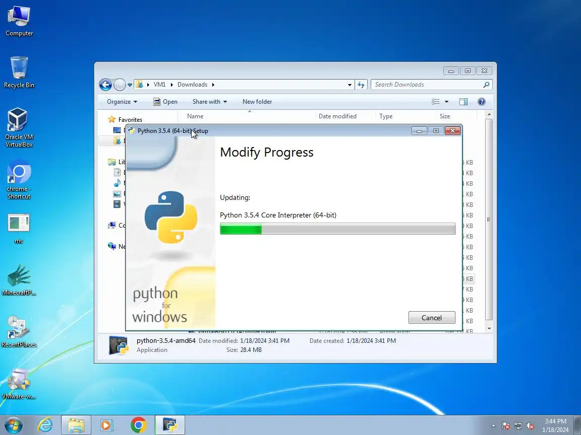Open the address bar history dropdown

(350, 85)
